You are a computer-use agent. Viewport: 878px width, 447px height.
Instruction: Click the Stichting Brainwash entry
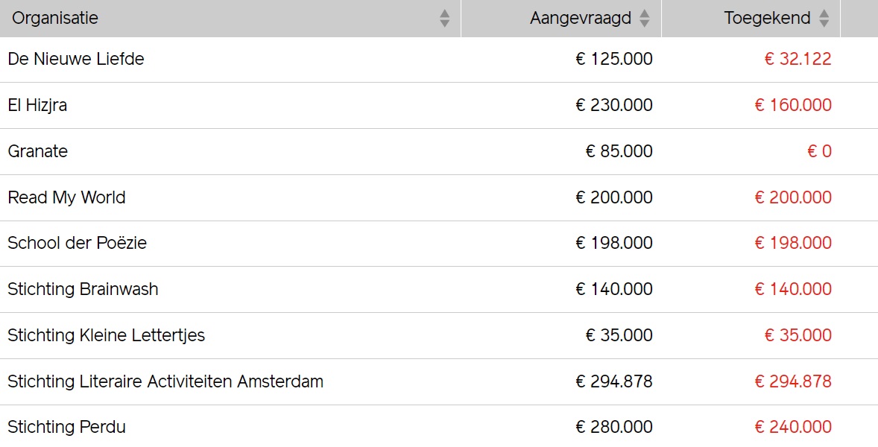click(x=83, y=290)
